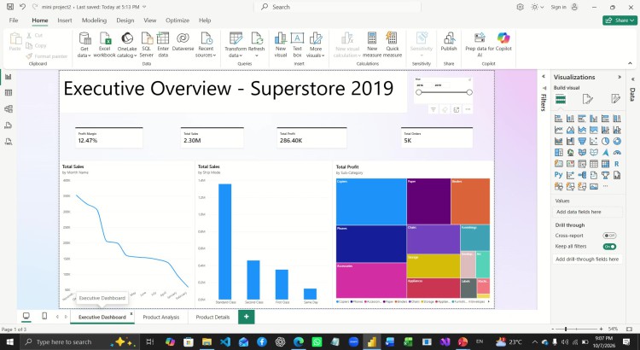This screenshot has width=640, height=350.
Task: Click the Year slicer left handle
Action: tap(419, 92)
